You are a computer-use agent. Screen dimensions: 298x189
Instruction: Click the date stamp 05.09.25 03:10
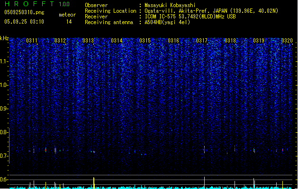point(24,22)
